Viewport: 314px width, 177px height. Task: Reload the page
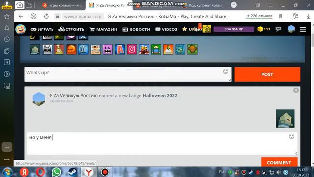[46, 16]
